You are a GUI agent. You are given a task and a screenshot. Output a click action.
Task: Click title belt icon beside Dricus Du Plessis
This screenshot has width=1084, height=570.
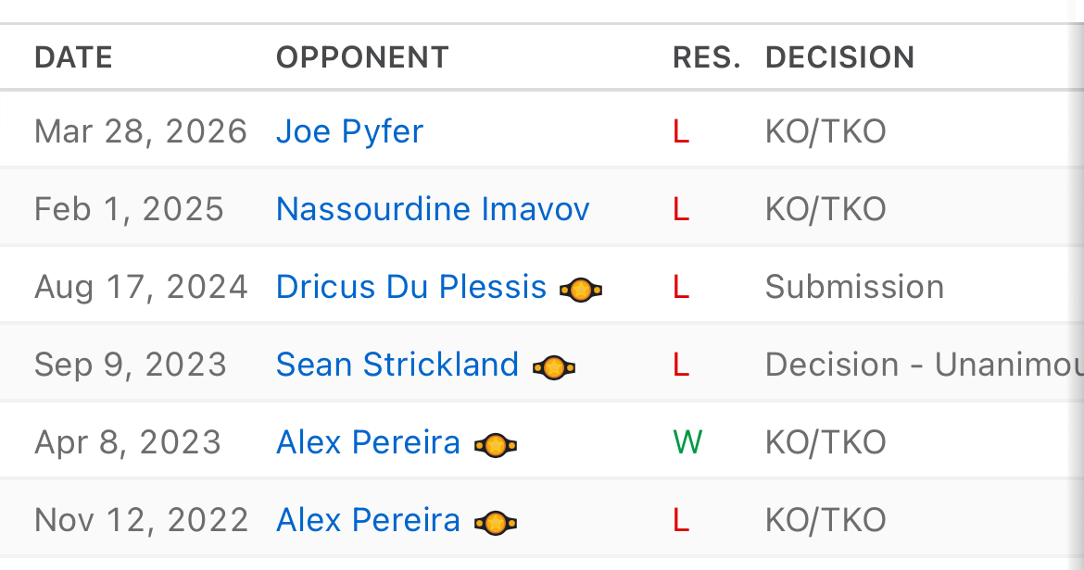click(581, 290)
